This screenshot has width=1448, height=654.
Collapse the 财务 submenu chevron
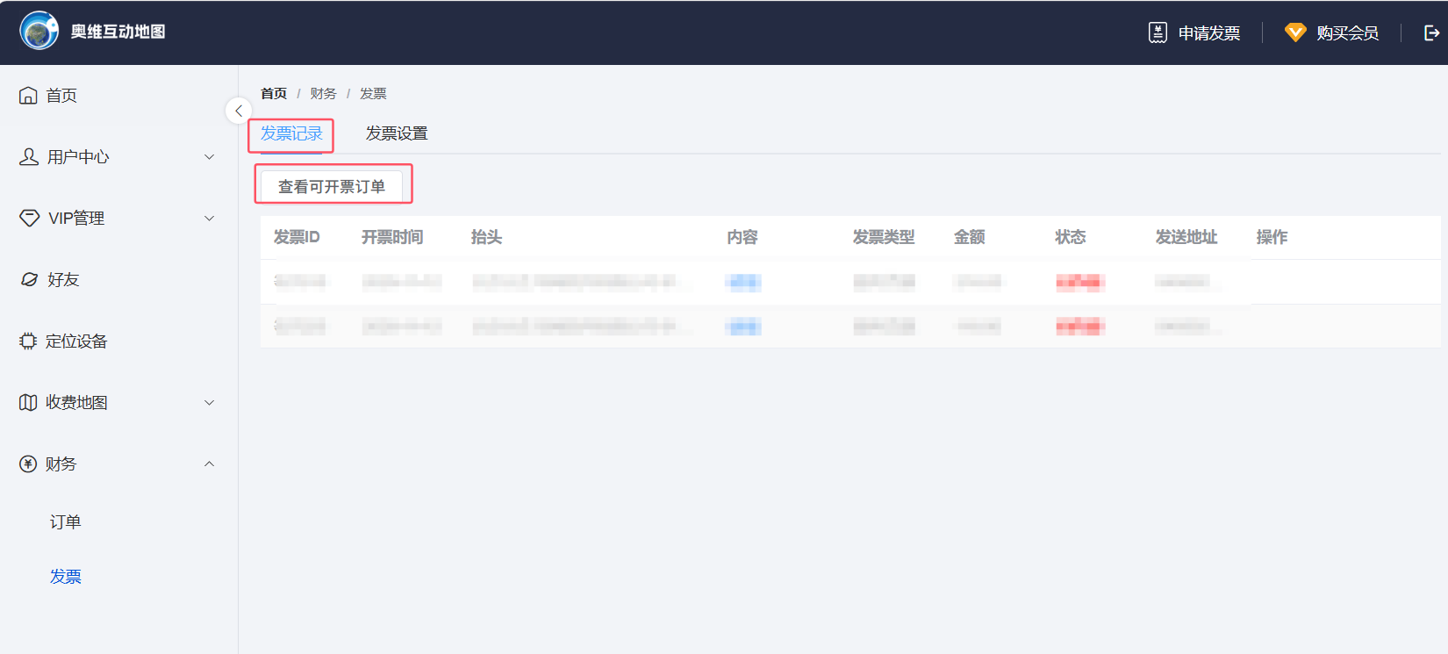(x=209, y=464)
